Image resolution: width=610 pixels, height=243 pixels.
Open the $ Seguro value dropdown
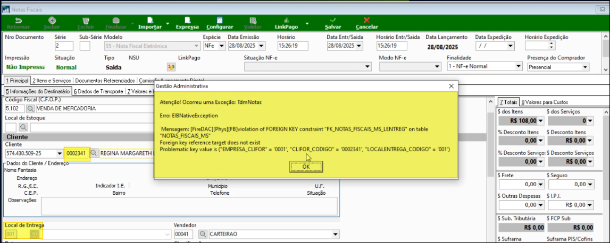(x=590, y=184)
